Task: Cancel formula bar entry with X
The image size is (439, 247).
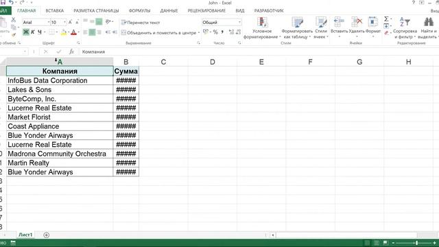Action: (x=46, y=51)
